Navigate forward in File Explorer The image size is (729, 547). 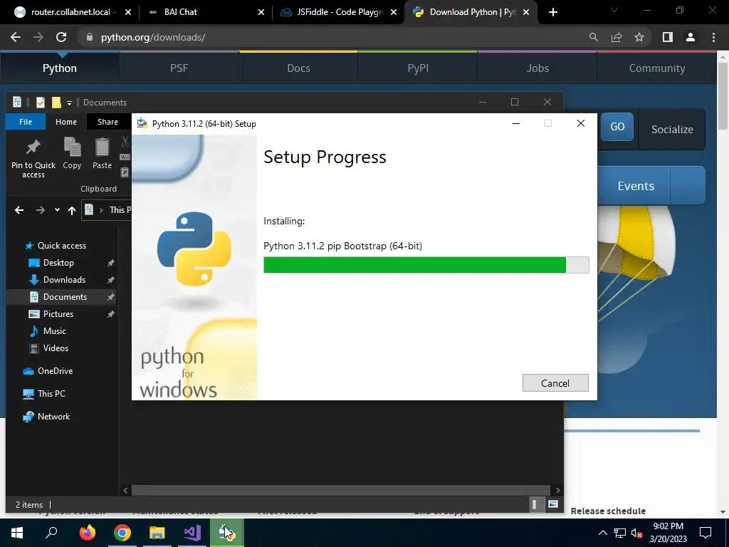pyautogui.click(x=41, y=210)
